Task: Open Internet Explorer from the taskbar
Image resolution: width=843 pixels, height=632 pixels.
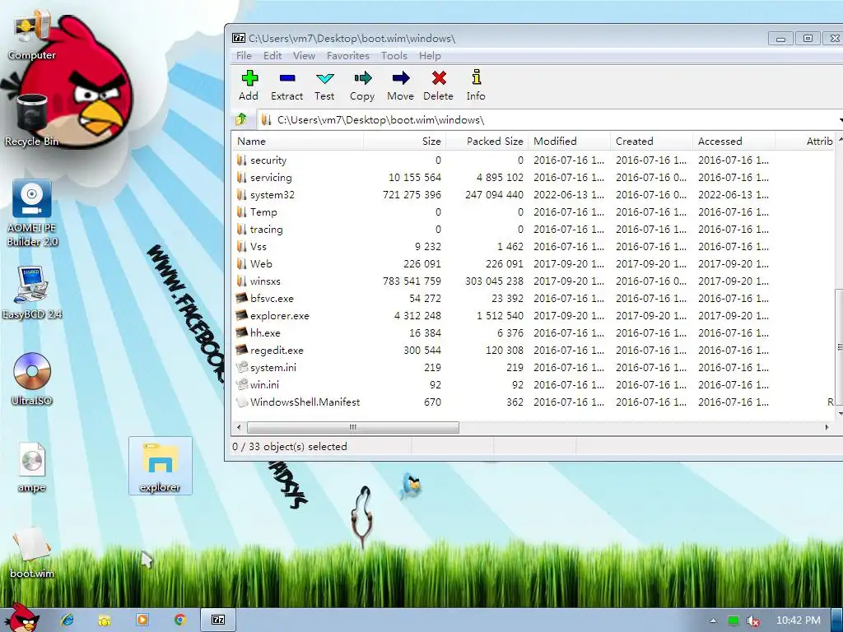Action: pos(68,620)
